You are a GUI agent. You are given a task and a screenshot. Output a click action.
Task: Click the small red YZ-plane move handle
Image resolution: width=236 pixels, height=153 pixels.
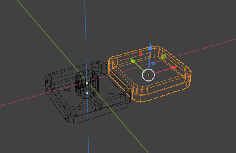coord(140,53)
